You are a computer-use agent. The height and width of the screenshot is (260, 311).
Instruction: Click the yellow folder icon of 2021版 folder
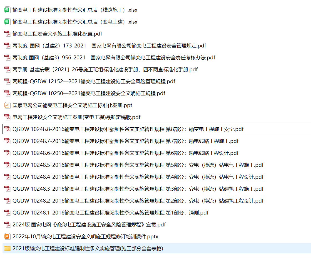click(x=7, y=248)
